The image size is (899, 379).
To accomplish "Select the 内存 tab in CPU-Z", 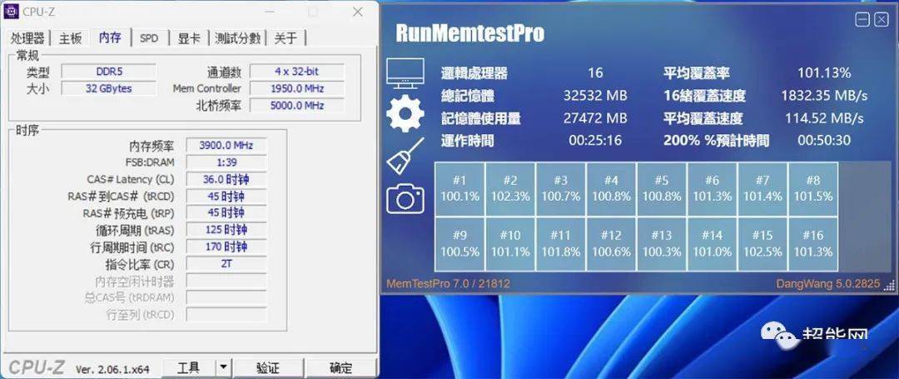I will [110, 37].
